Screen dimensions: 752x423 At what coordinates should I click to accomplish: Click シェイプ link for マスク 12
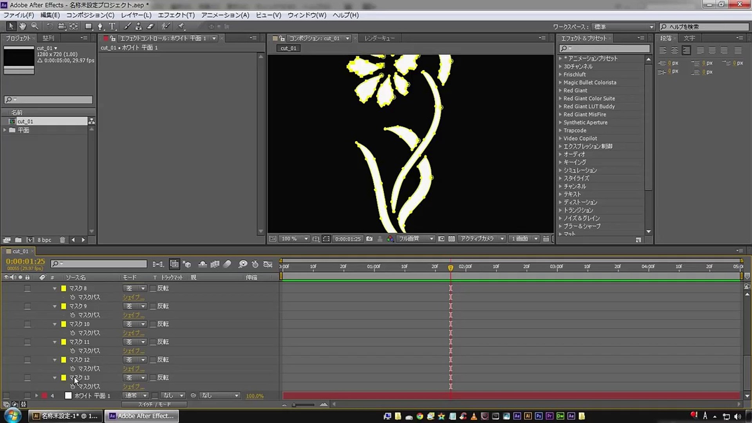point(134,369)
